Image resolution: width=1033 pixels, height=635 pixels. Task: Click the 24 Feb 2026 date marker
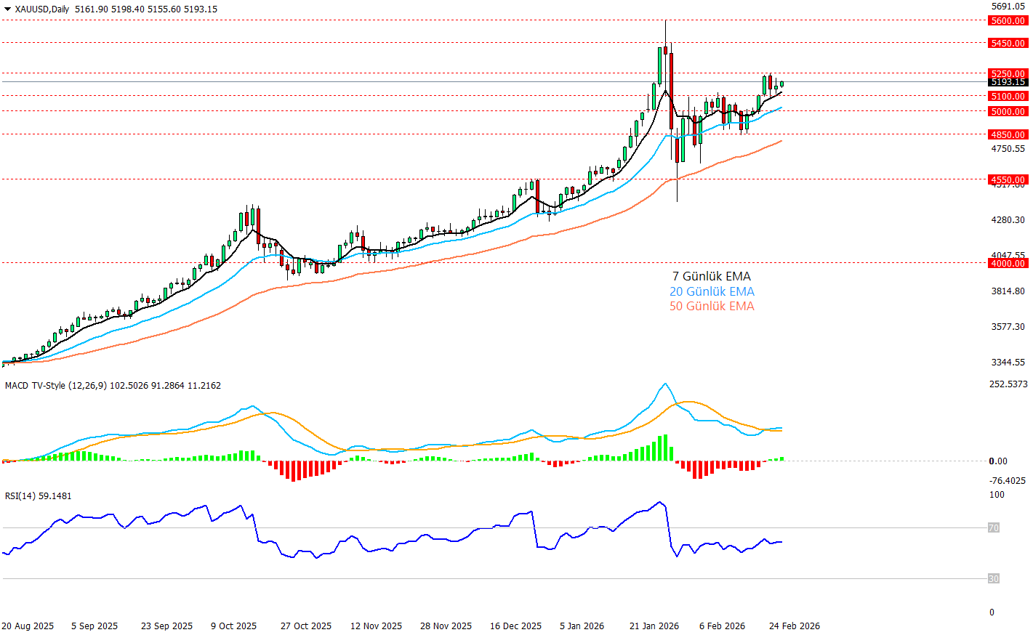click(x=794, y=626)
